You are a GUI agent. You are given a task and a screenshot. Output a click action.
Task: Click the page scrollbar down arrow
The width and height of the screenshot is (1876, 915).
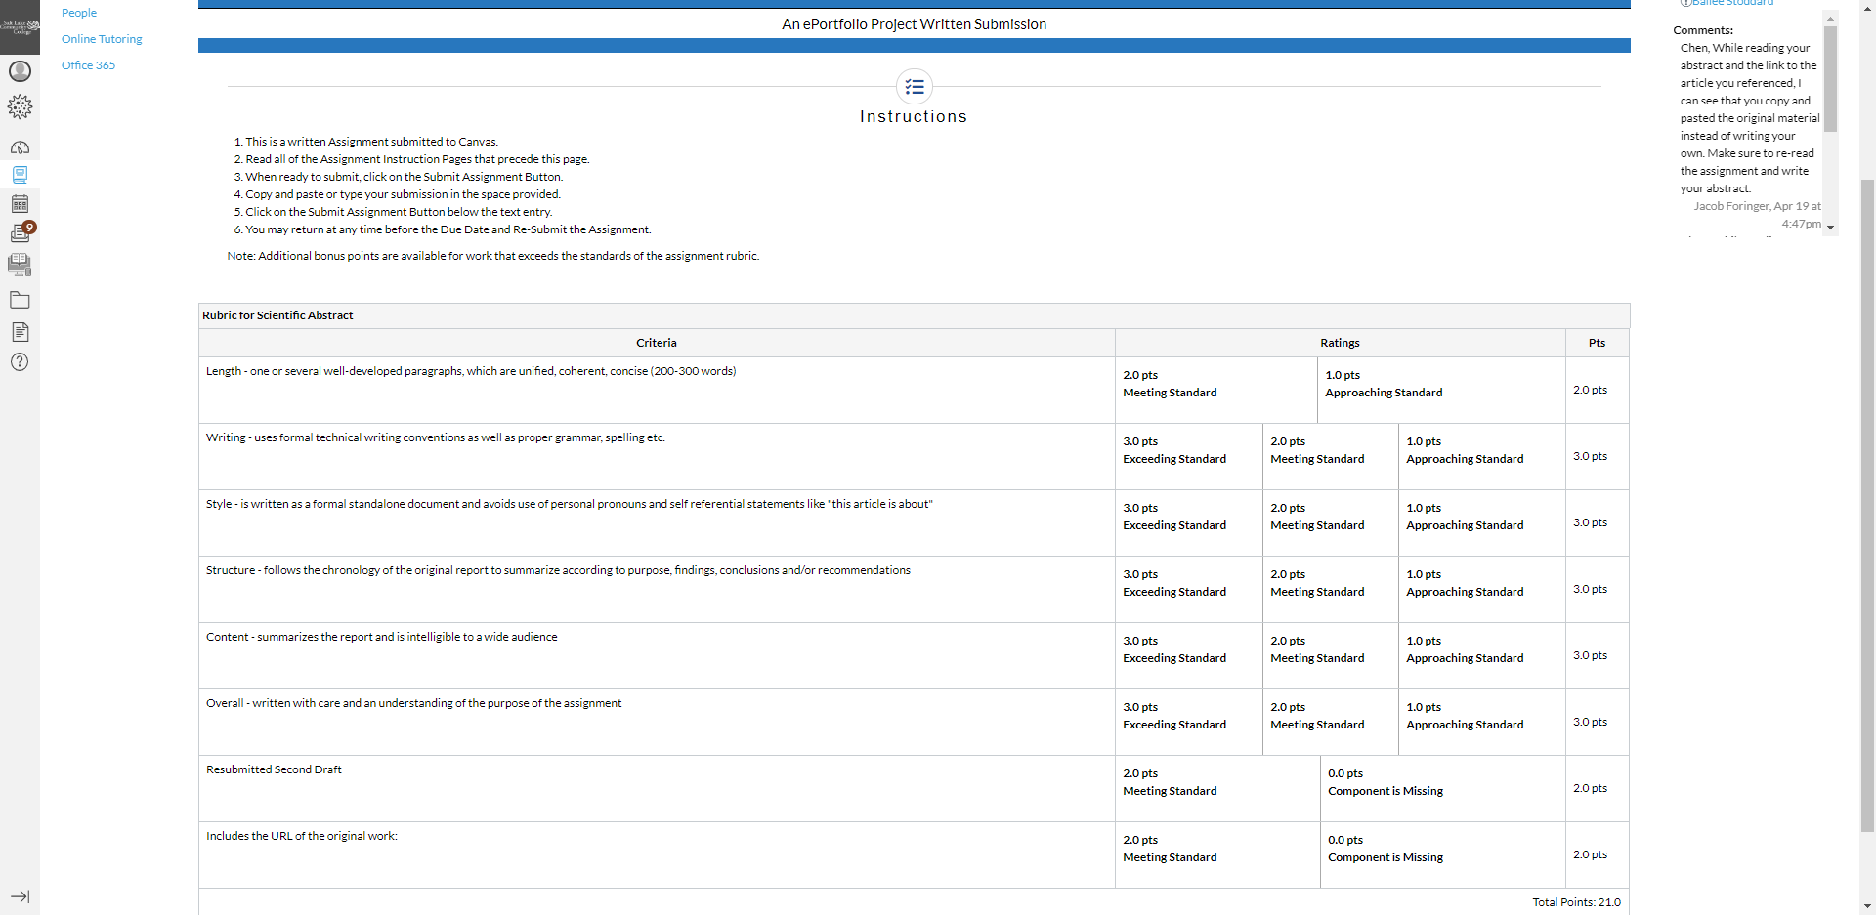tap(1867, 907)
